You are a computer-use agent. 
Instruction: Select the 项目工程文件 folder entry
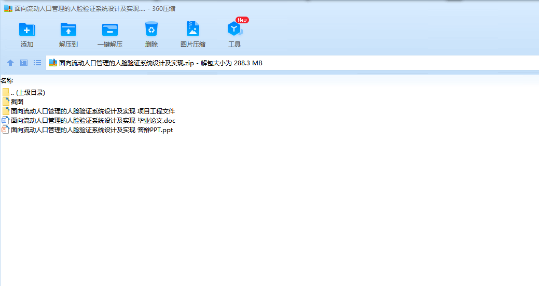(89, 111)
